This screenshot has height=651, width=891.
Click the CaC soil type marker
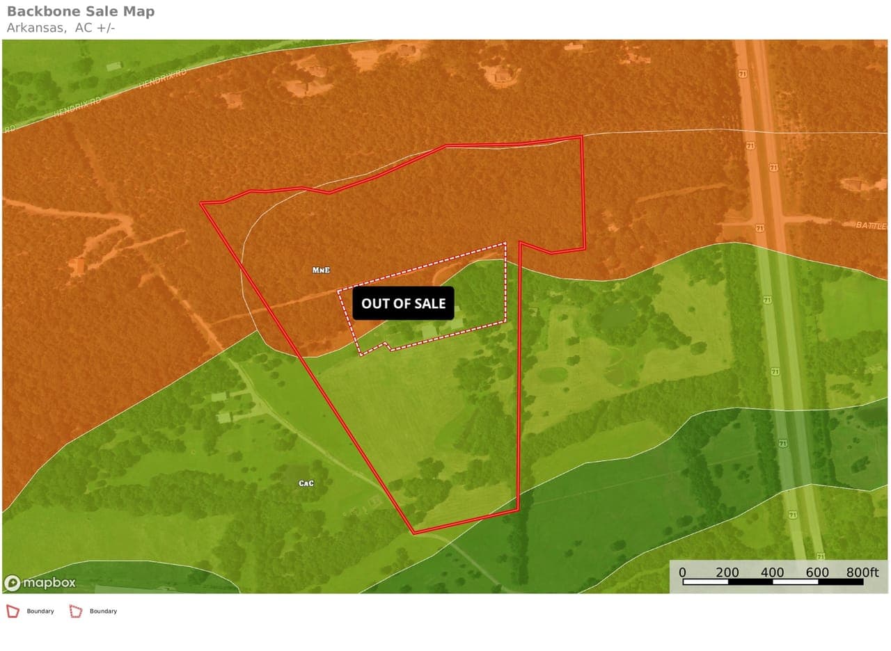click(306, 483)
